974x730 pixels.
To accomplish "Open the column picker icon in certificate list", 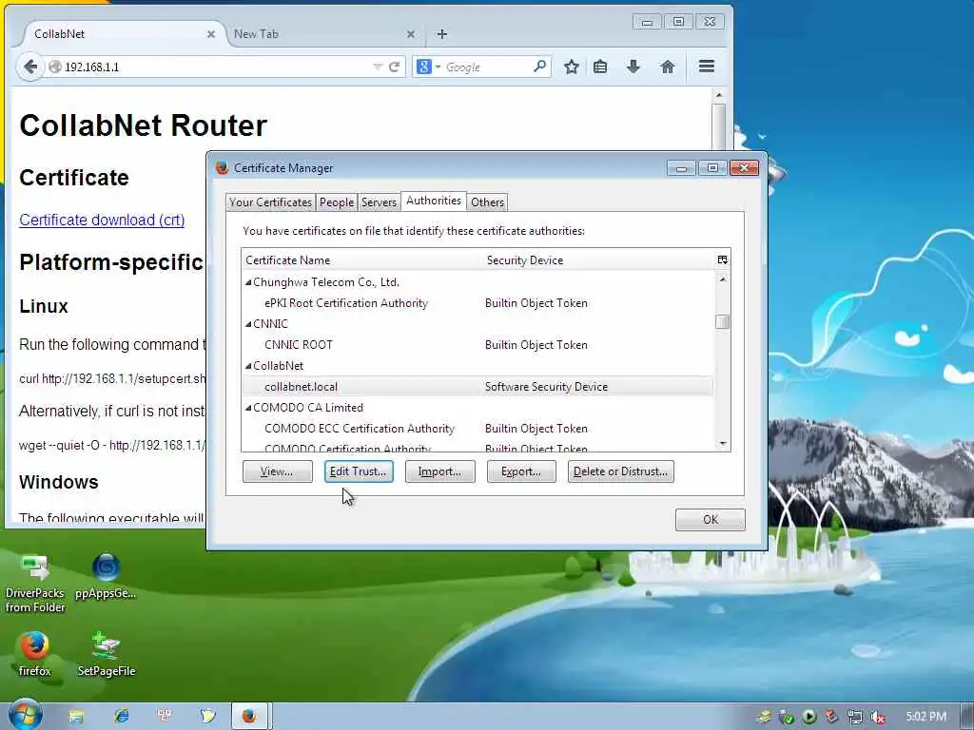I will coord(723,260).
